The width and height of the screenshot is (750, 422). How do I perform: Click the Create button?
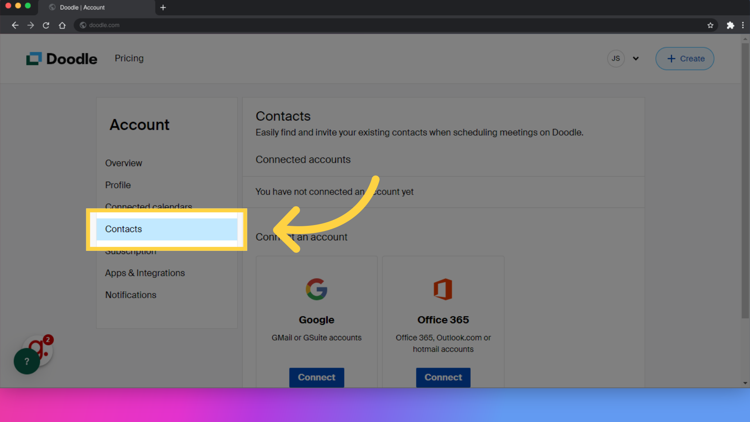point(686,58)
